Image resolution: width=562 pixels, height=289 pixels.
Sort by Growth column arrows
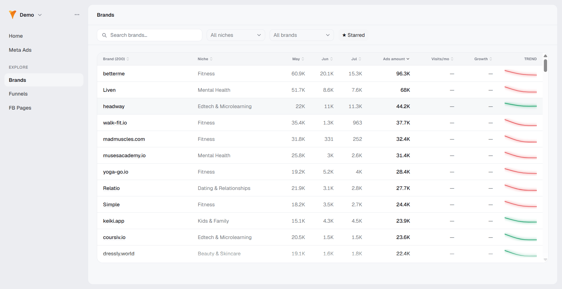point(491,59)
